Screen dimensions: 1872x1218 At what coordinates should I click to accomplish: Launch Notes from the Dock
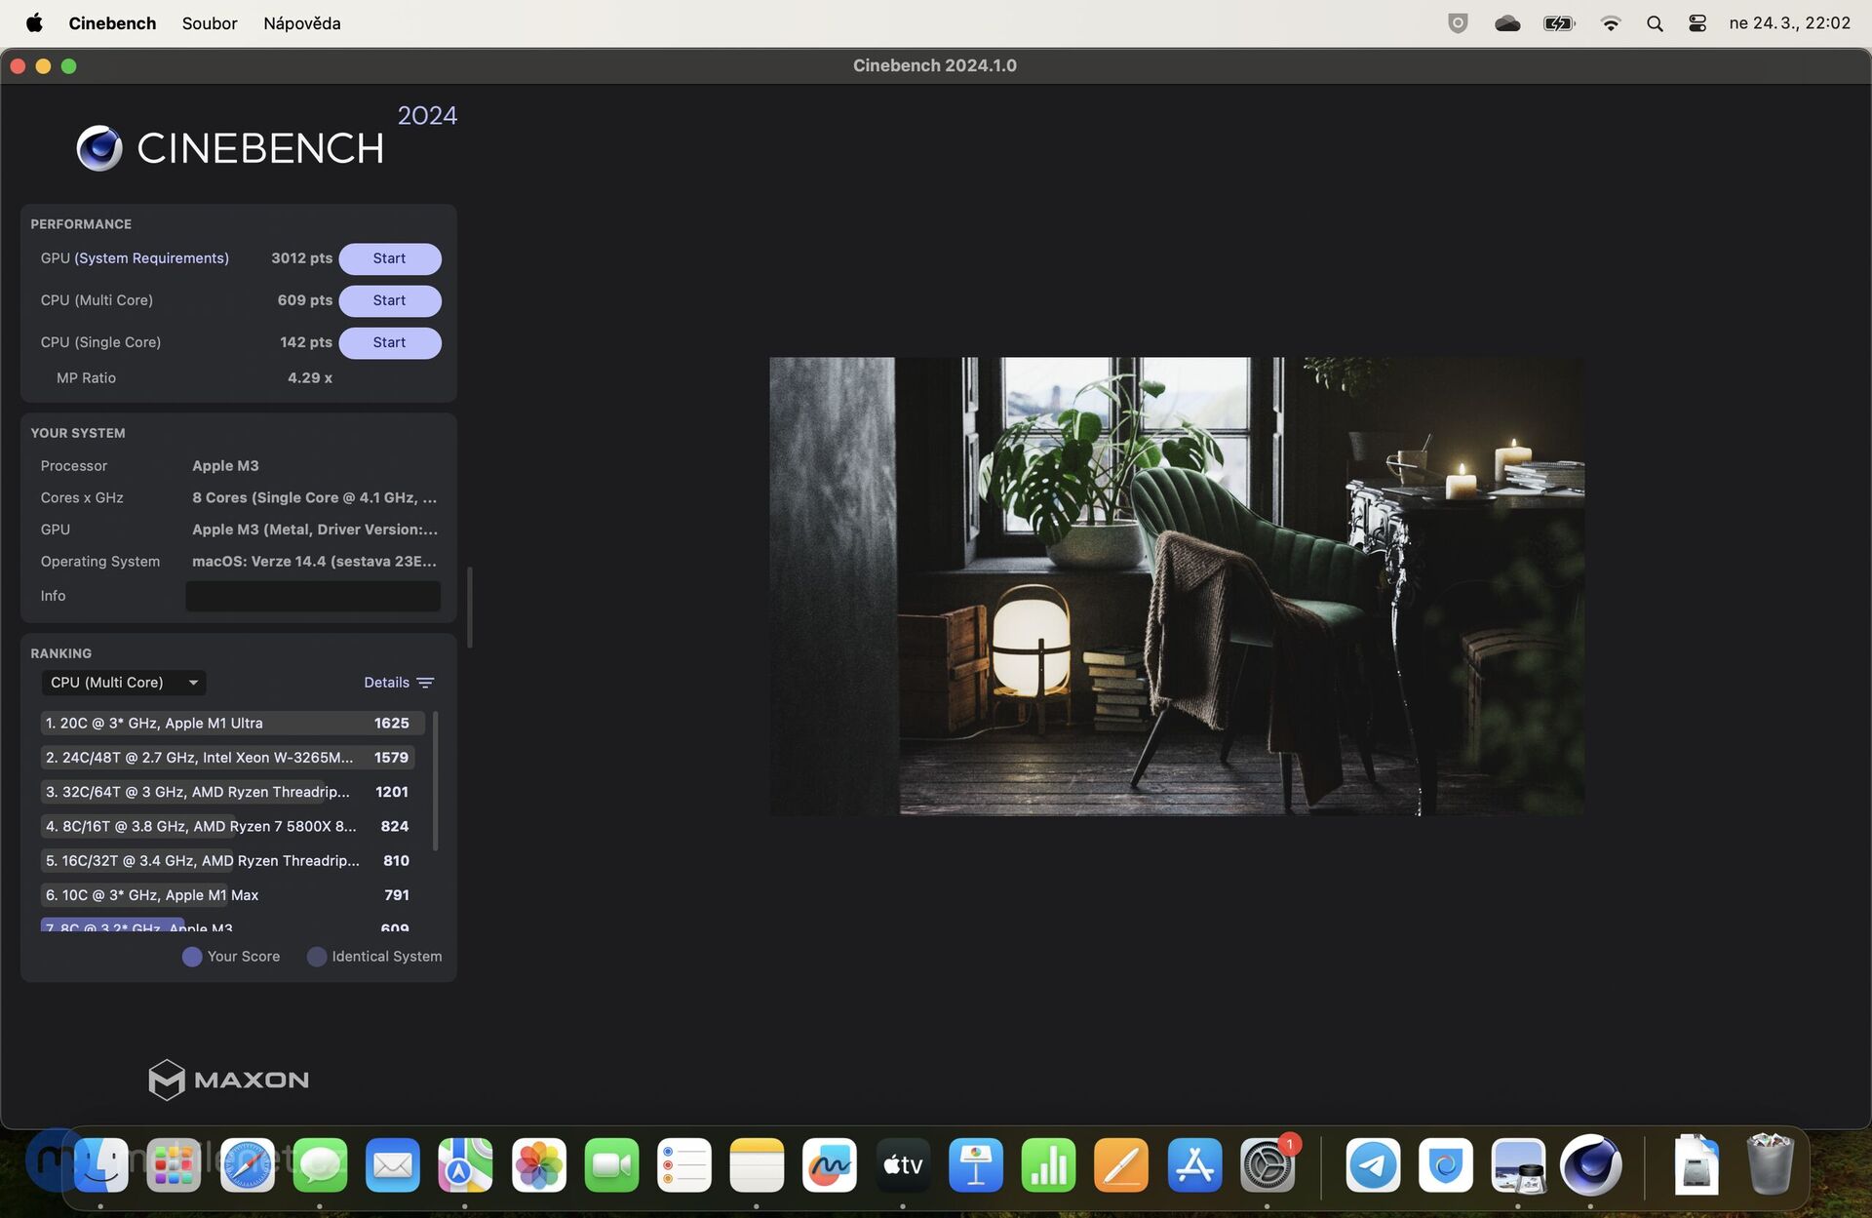pyautogui.click(x=758, y=1164)
